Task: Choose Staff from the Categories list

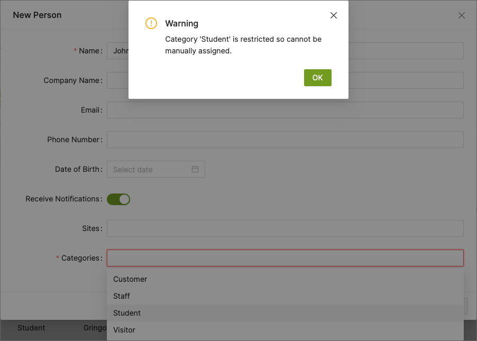Action: pos(122,296)
